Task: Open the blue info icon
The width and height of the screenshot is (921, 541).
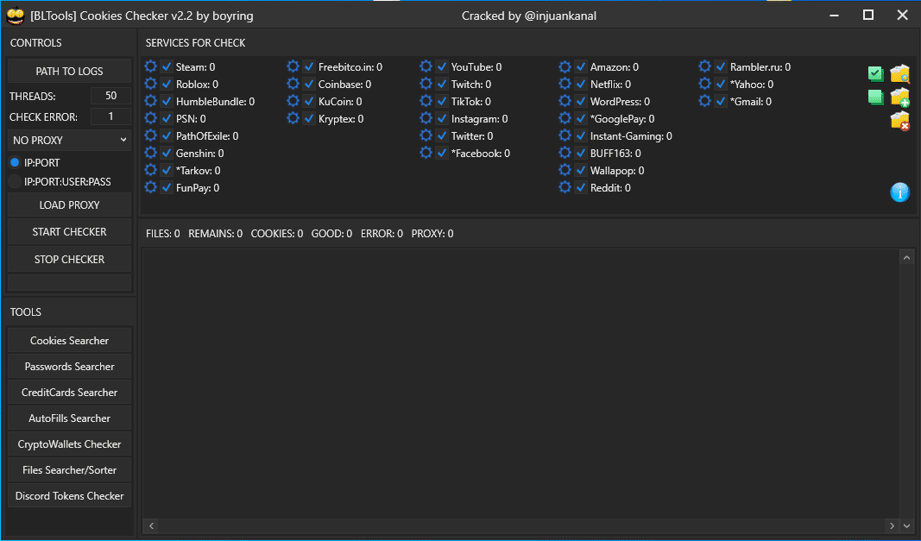Action: (900, 192)
